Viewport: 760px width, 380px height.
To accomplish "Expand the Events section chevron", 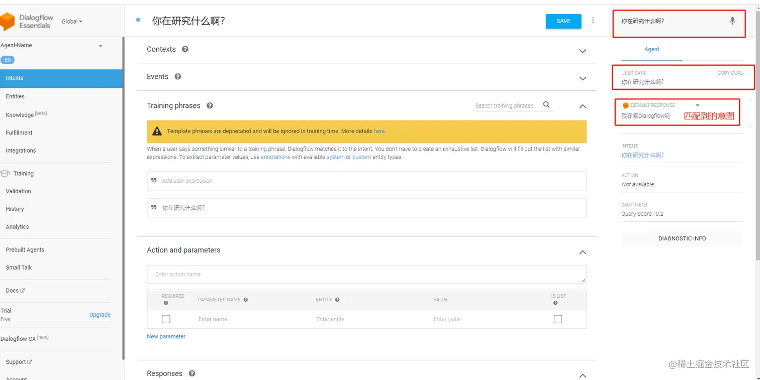I will (583, 79).
